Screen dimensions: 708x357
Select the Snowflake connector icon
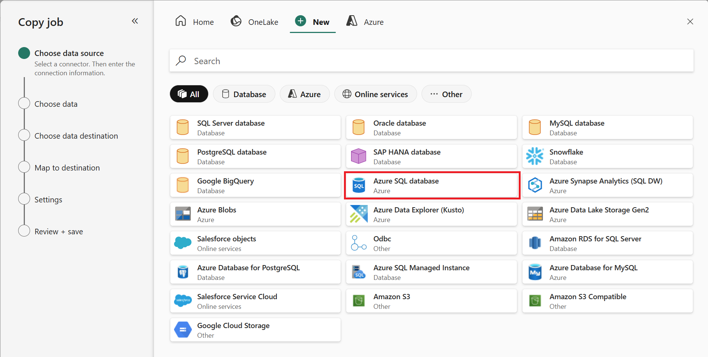(535, 156)
